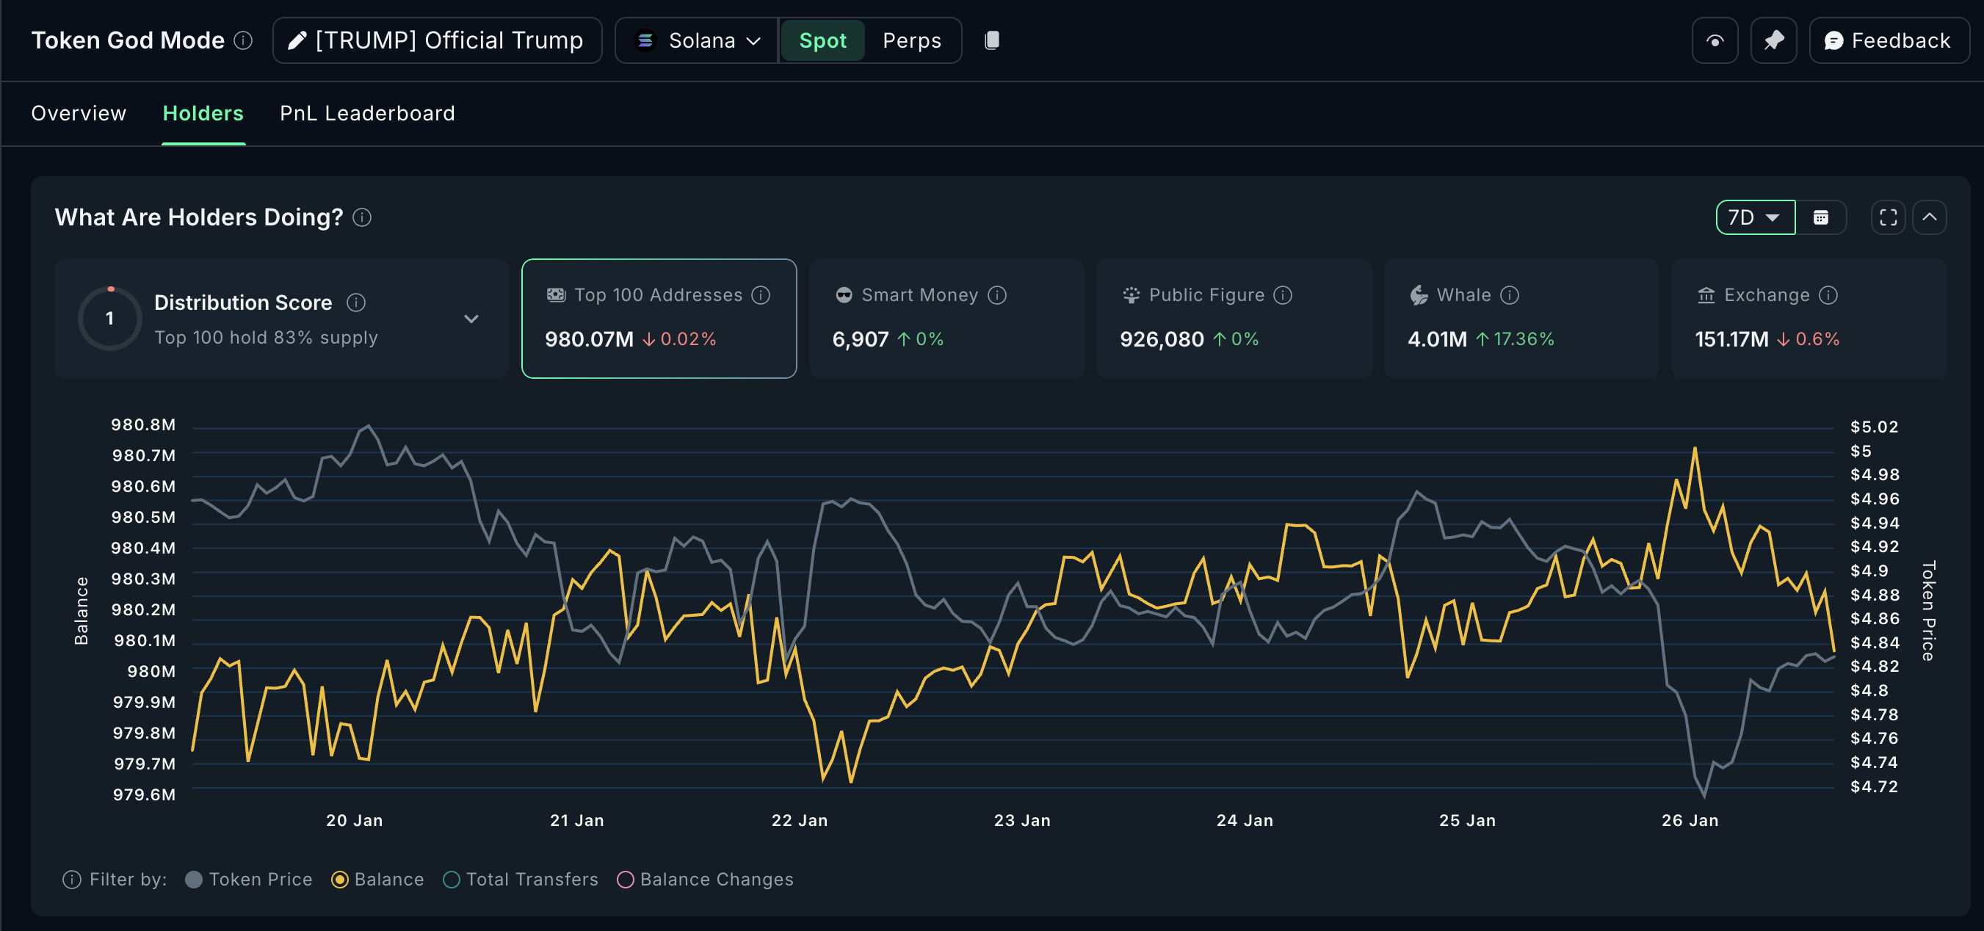The image size is (1984, 931).
Task: Click the eye watch icon in header
Action: coord(1715,41)
